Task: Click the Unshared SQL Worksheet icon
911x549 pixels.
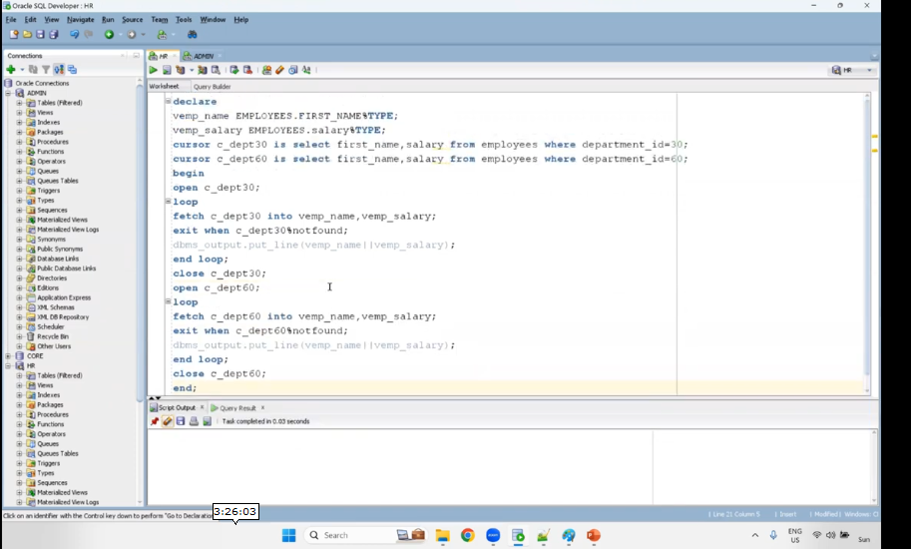Action: [x=266, y=70]
